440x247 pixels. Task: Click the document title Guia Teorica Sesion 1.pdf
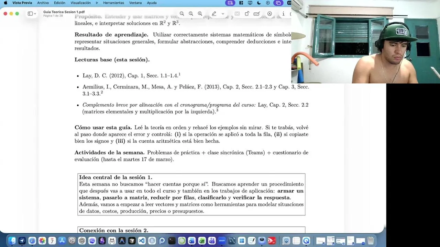pos(64,12)
